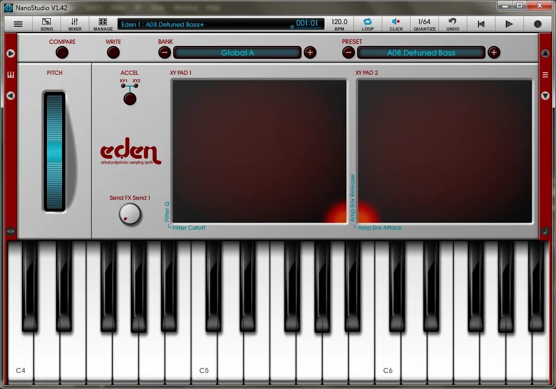Open the Song editor
The width and height of the screenshot is (556, 389).
pos(47,24)
